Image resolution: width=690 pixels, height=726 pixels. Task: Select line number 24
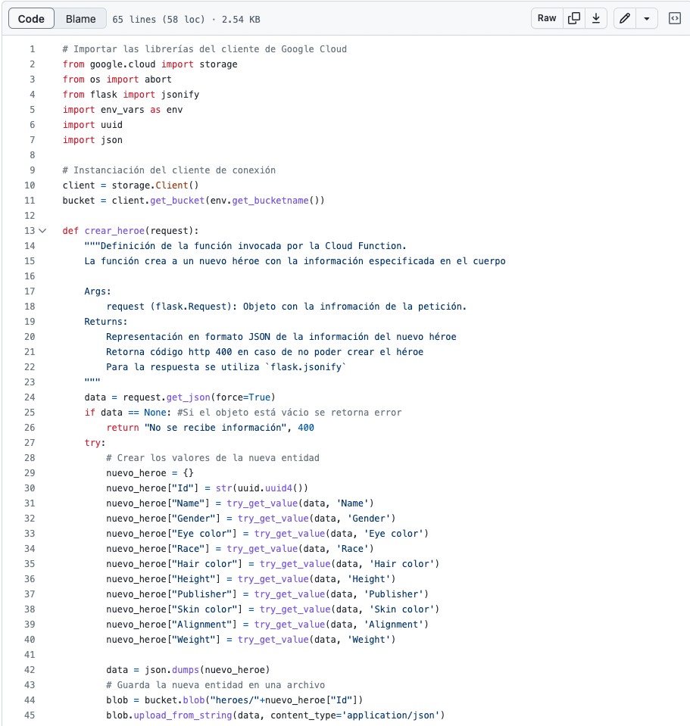point(30,397)
